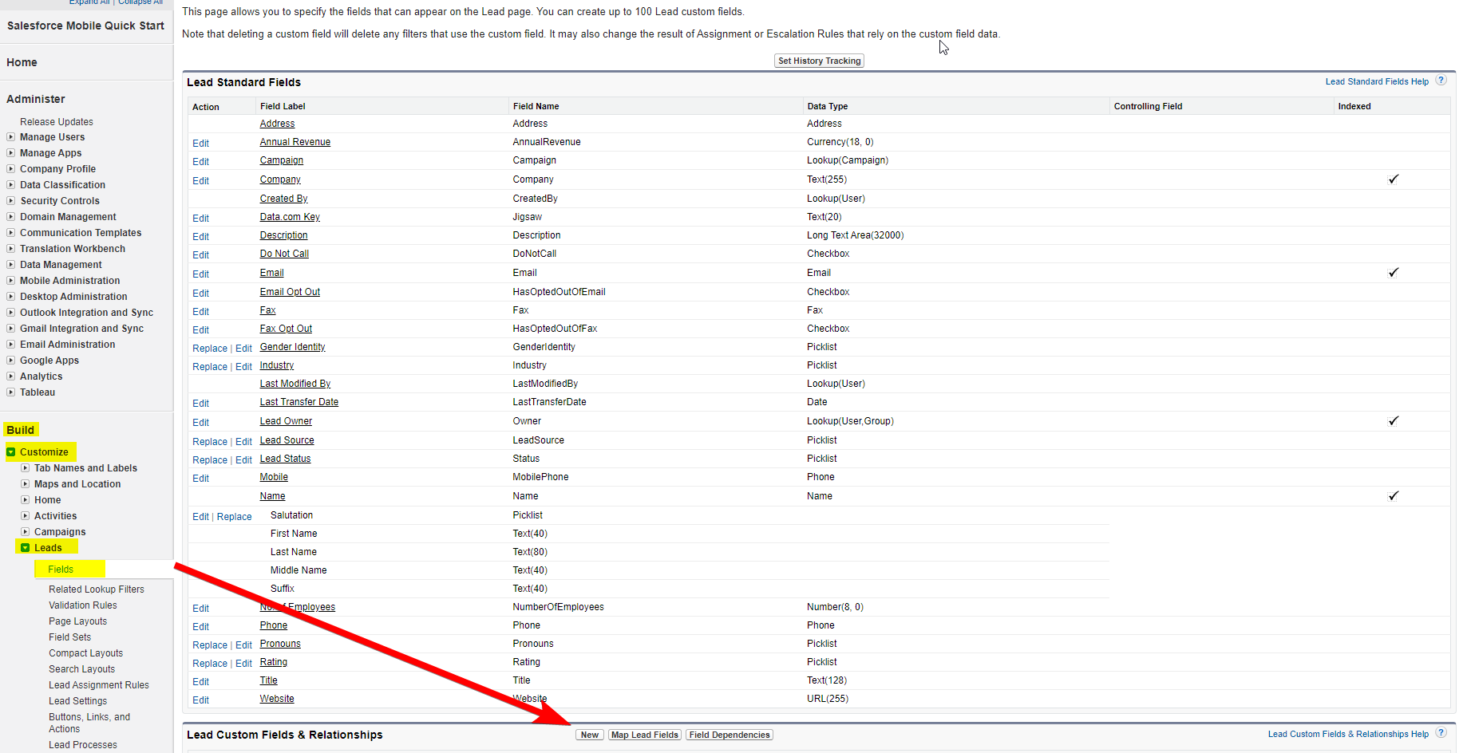Open the Website field label

[x=277, y=699]
